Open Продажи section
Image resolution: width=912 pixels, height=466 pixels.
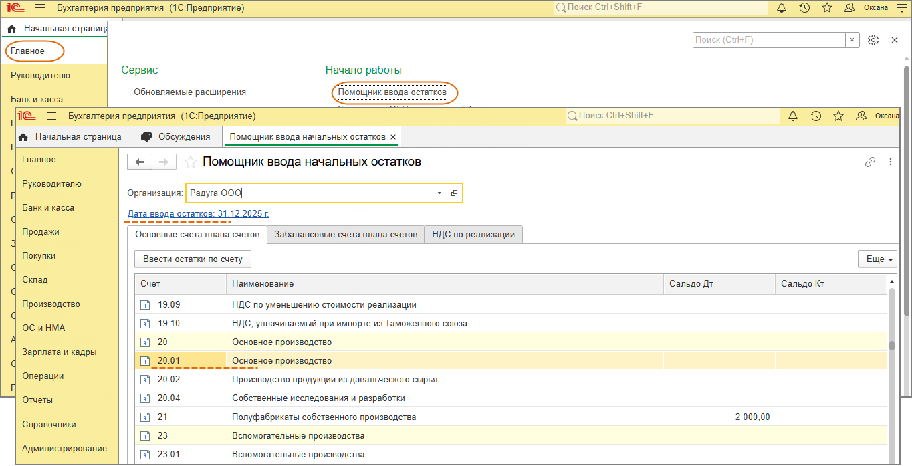click(41, 232)
